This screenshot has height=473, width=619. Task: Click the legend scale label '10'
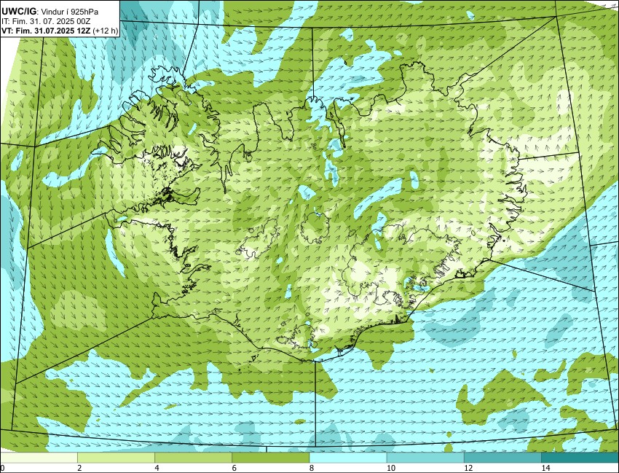[x=391, y=468]
